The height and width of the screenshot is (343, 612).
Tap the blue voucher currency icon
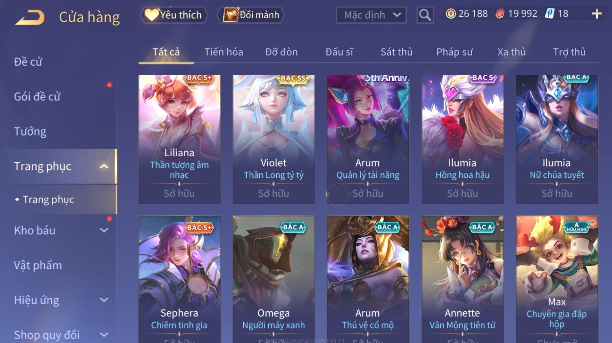(x=549, y=14)
